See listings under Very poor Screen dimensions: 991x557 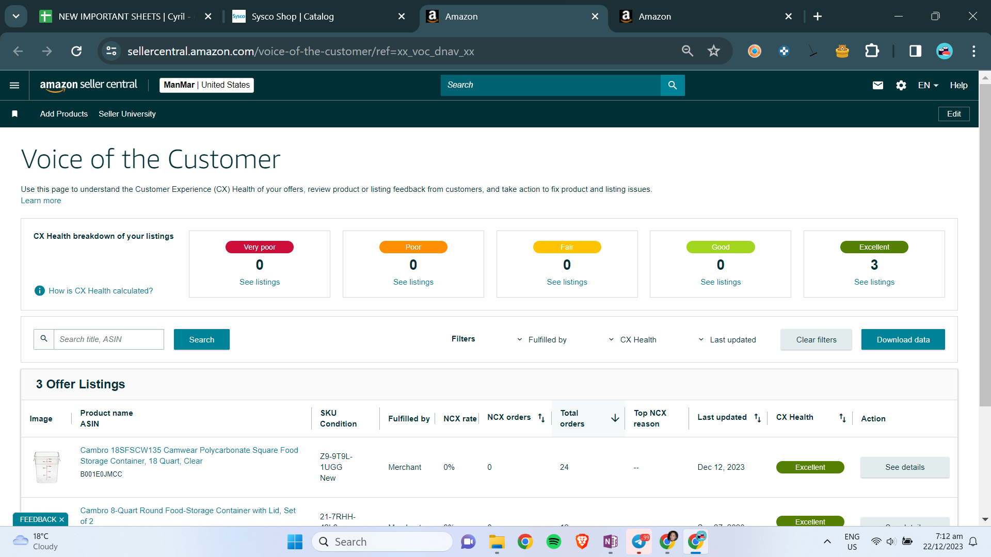pos(260,282)
